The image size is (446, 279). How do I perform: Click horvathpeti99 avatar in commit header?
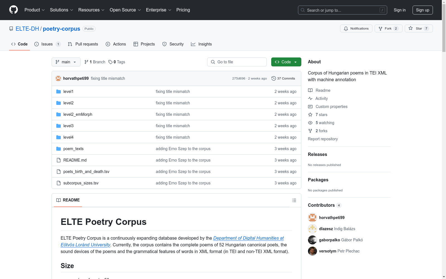(58, 78)
